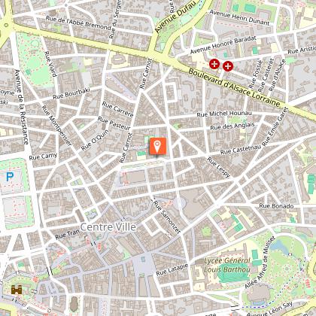Select the Rue des Anglais label
The image size is (316, 316).
pos(232,126)
